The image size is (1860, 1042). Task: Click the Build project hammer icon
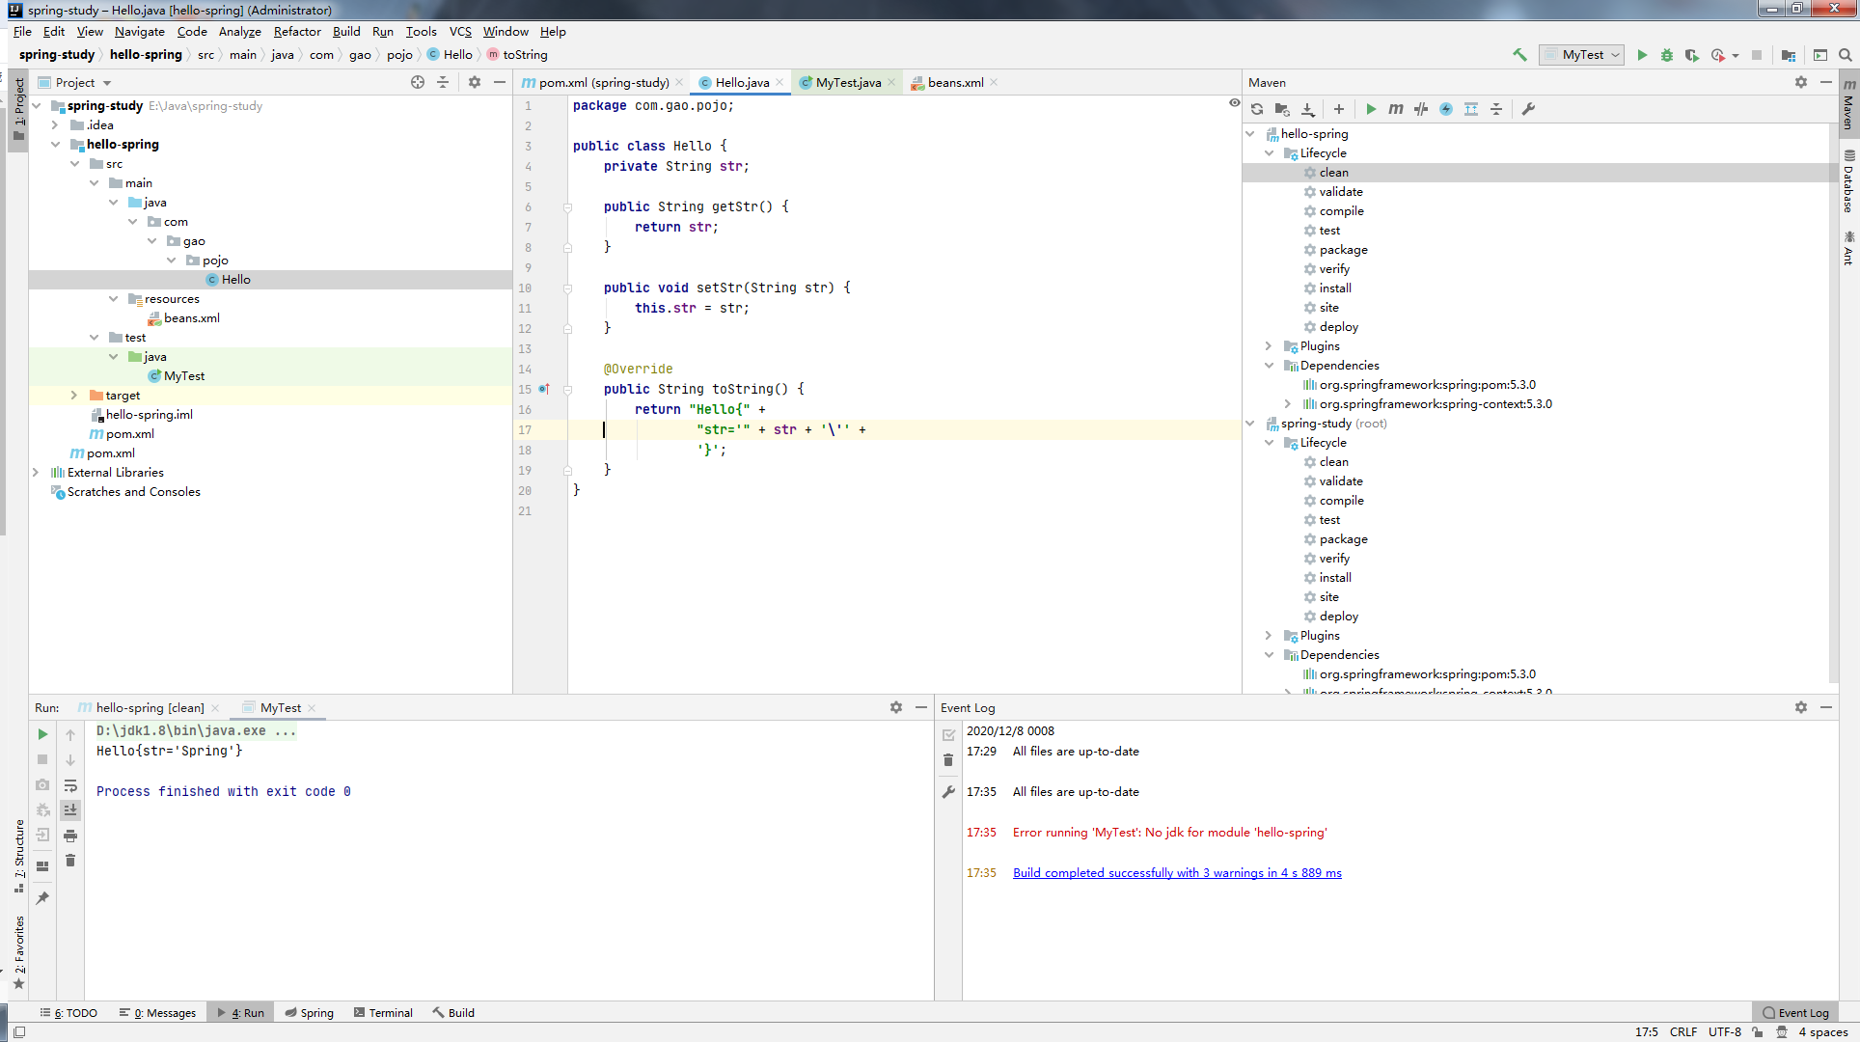1519,55
